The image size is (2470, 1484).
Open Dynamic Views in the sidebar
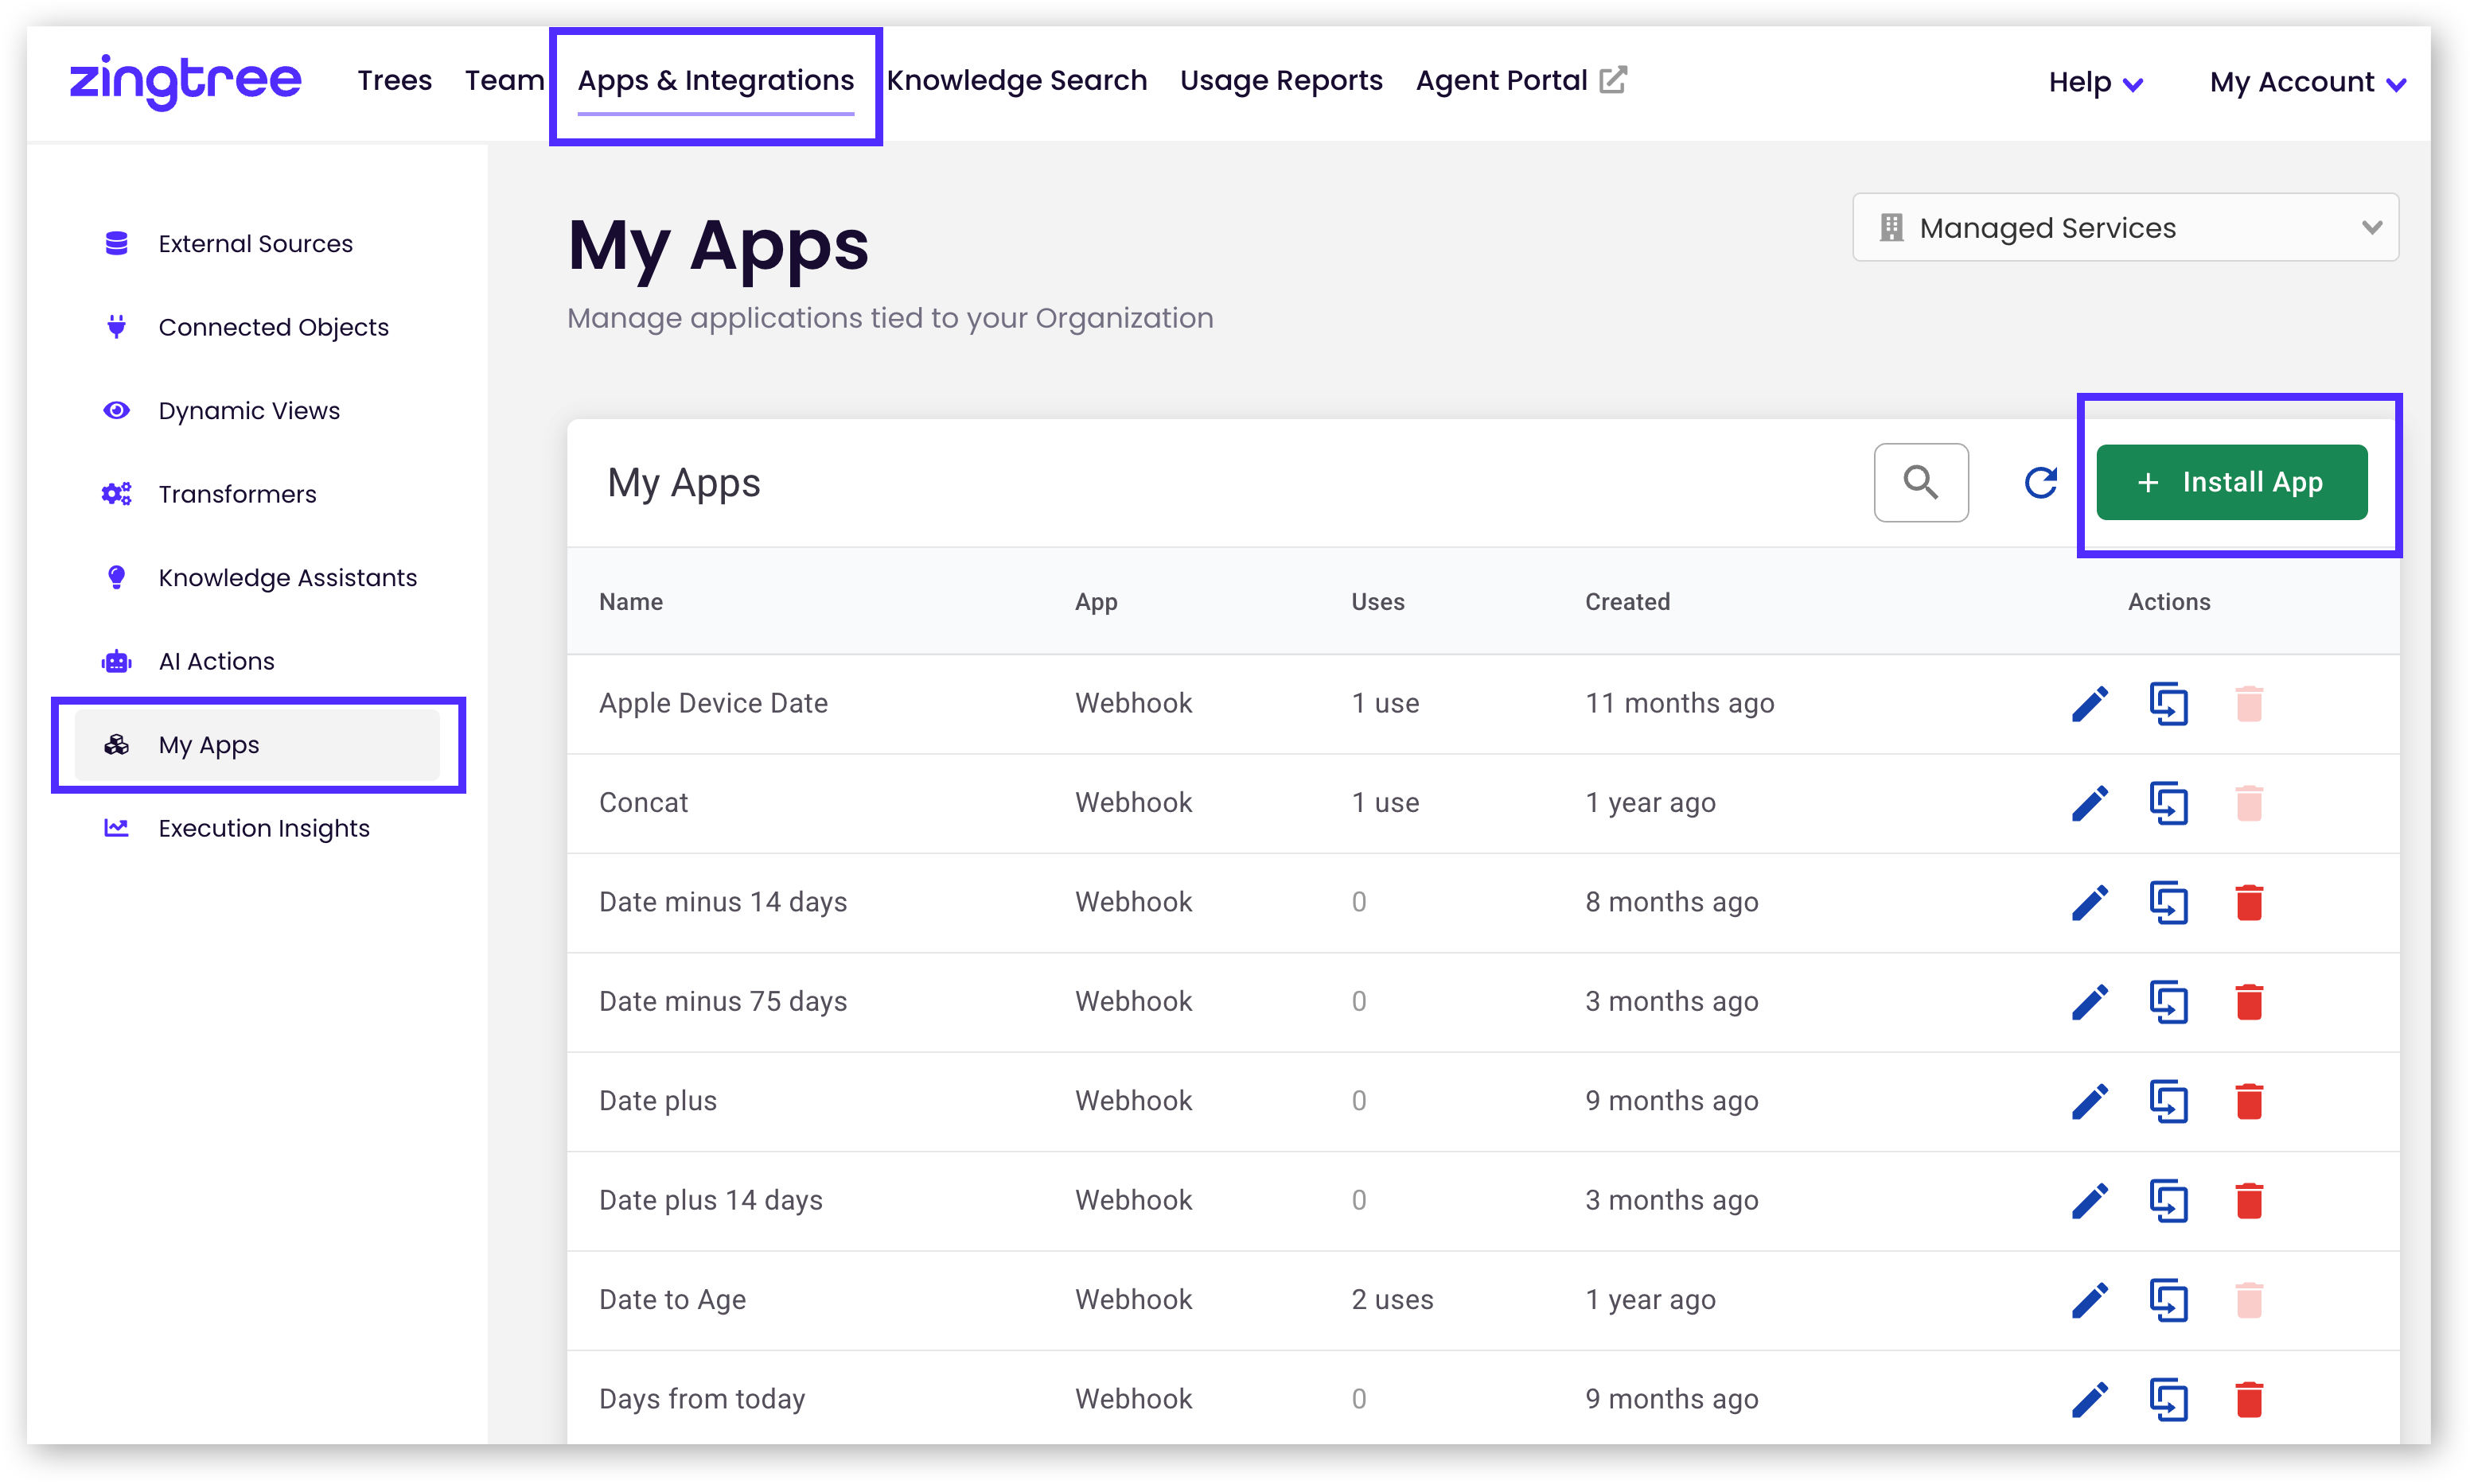point(248,411)
